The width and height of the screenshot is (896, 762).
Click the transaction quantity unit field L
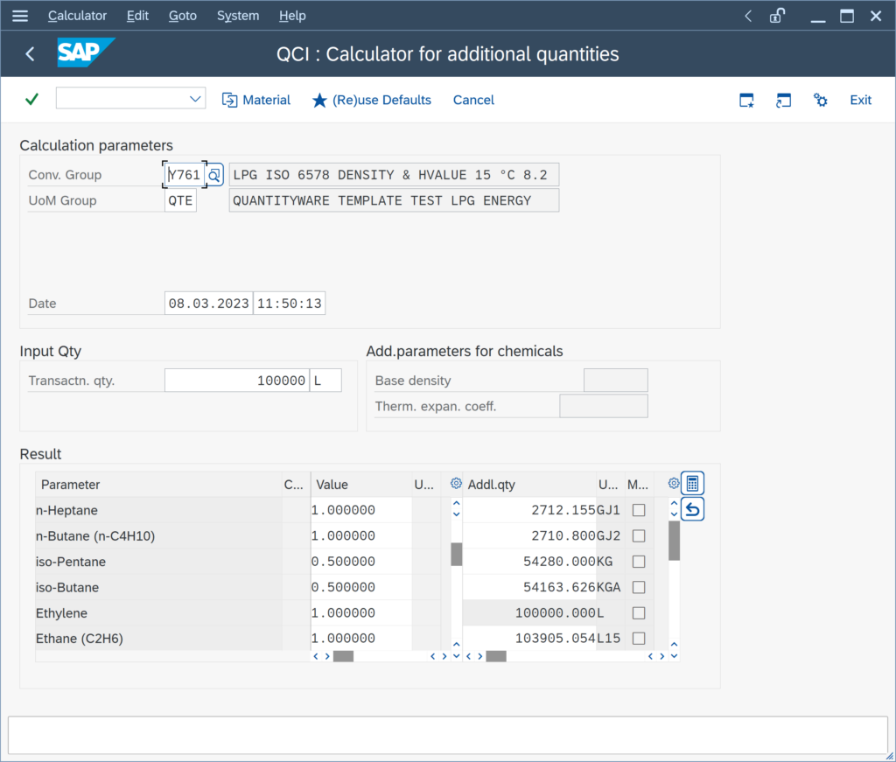click(x=325, y=381)
